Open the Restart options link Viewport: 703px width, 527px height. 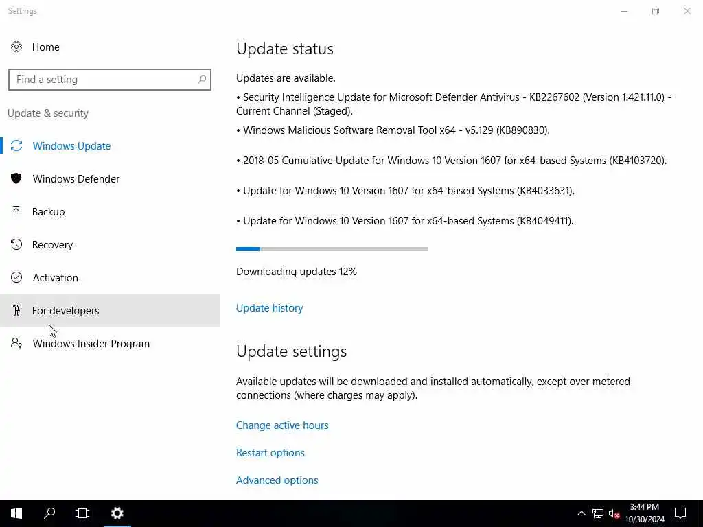270,453
